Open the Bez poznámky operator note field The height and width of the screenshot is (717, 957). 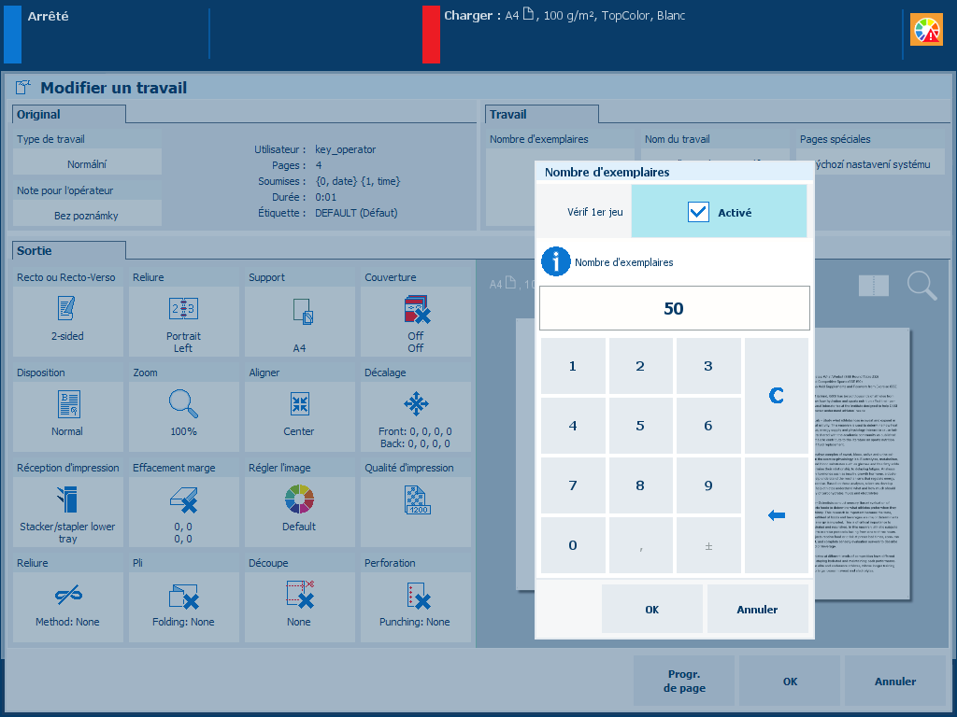[87, 215]
